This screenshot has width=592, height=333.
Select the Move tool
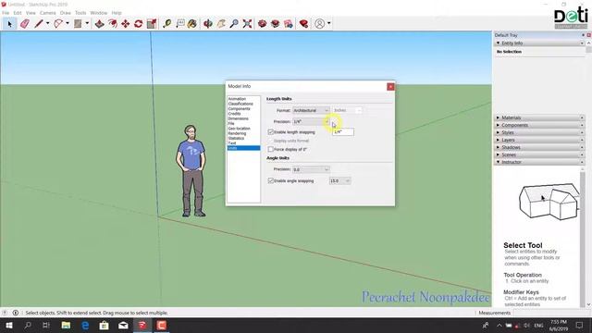tap(126, 24)
